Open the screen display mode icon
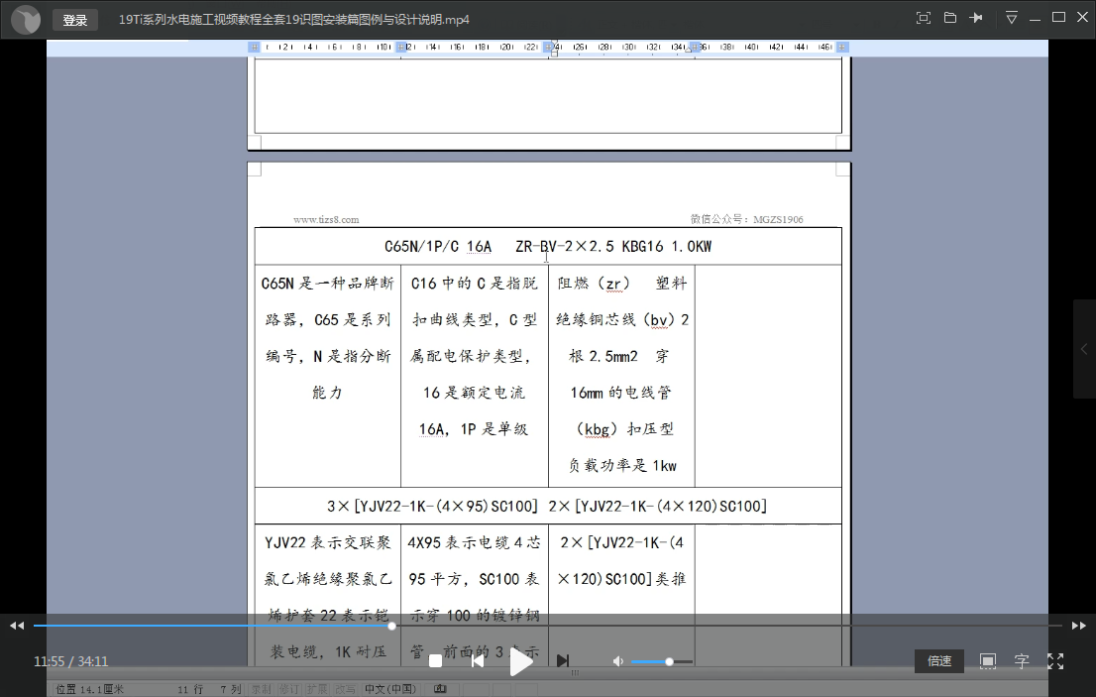The height and width of the screenshot is (697, 1096). pos(988,661)
